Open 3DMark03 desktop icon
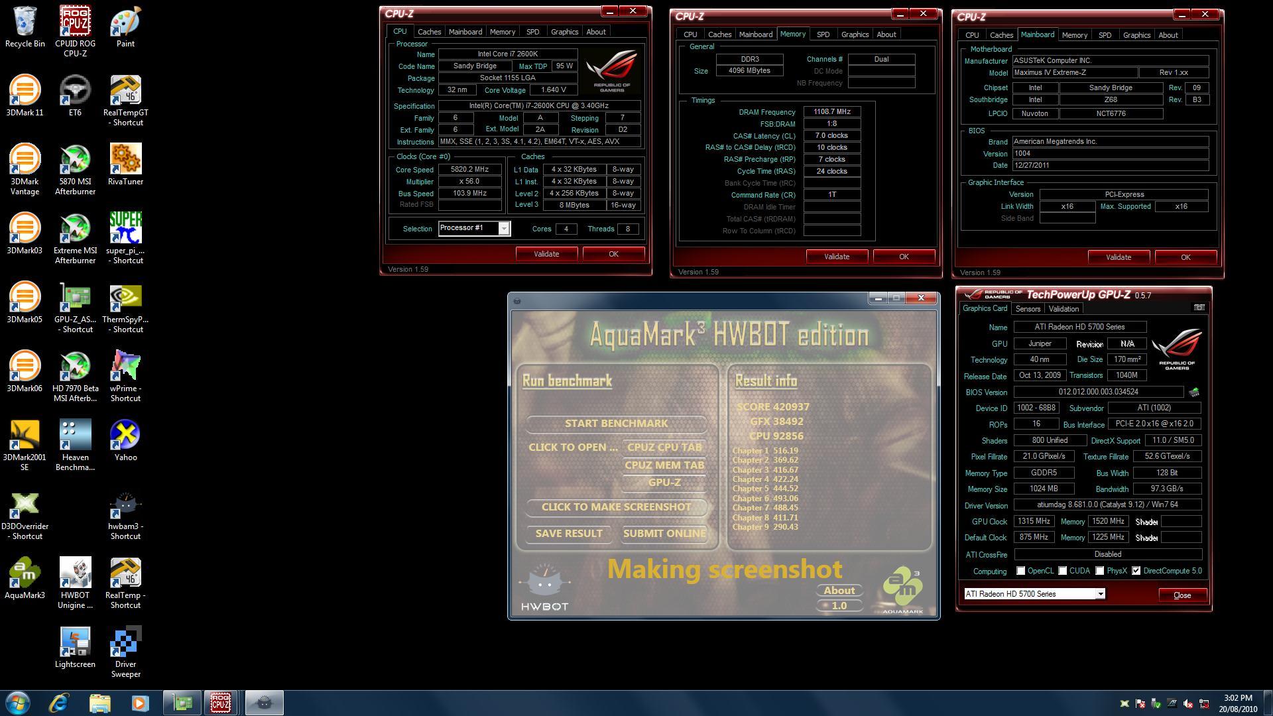 tap(25, 233)
